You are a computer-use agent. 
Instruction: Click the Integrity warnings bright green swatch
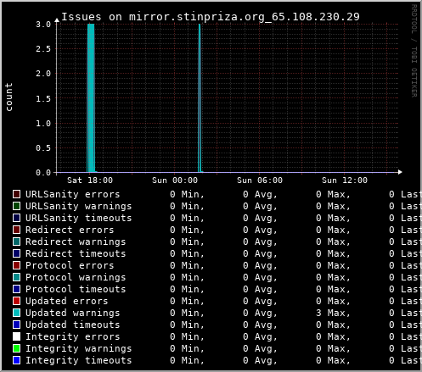pyautogui.click(x=16, y=348)
